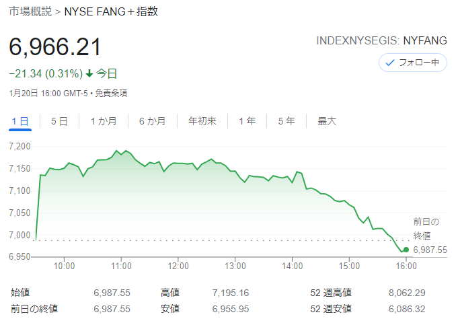Click the current price 6,966.21
This screenshot has width=460, height=325.
[x=55, y=46]
